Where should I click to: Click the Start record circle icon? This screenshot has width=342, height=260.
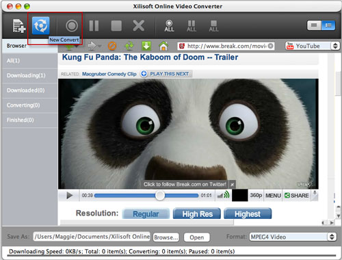point(72,25)
